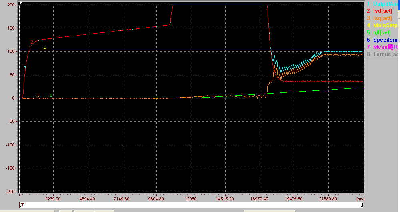This screenshot has height=212, width=400.
Task: Select curve 6 Speedsm legend entry
Action: [383, 40]
